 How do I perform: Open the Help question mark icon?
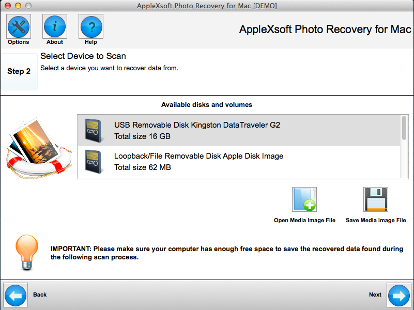[91, 26]
